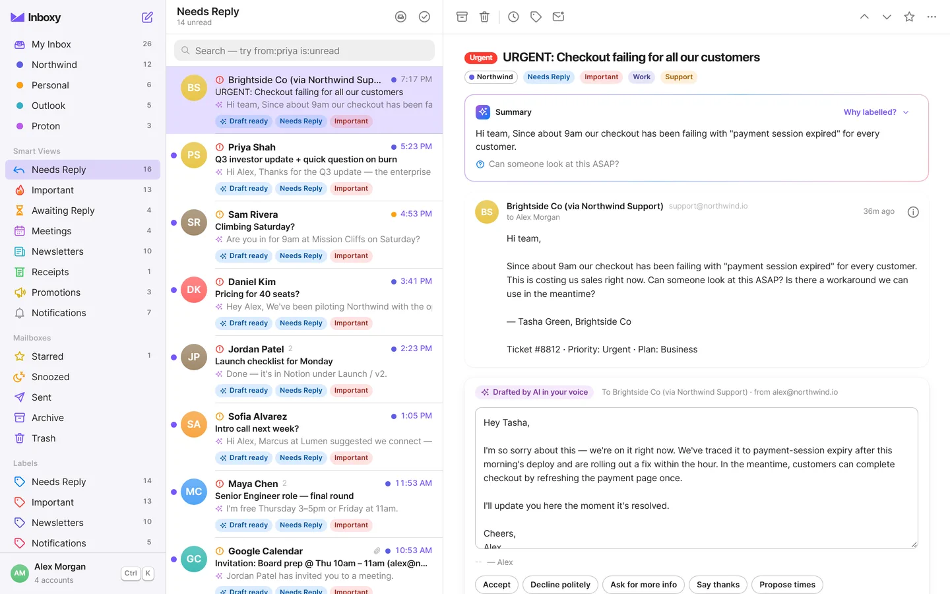Open the Snoozed mailbox
Image resolution: width=950 pixels, height=594 pixels.
tap(82, 377)
